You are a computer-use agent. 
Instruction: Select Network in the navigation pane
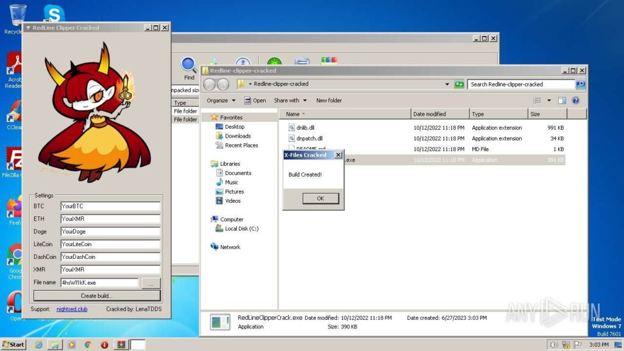(225, 247)
